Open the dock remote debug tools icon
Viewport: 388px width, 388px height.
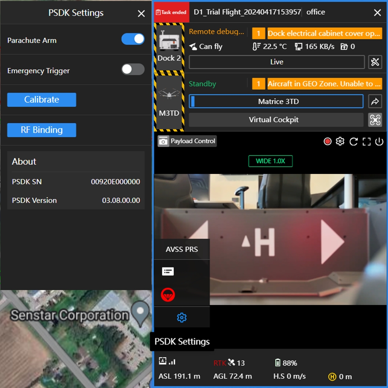(x=375, y=62)
